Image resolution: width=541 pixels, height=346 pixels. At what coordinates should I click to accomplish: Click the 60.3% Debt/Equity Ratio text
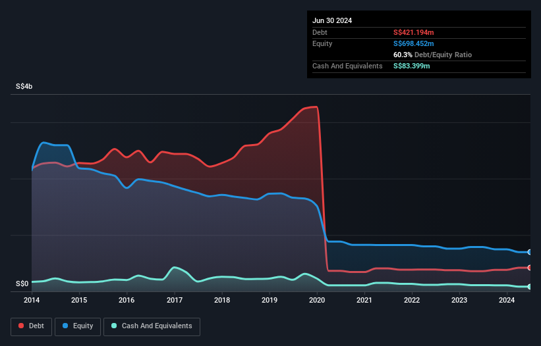(433, 55)
